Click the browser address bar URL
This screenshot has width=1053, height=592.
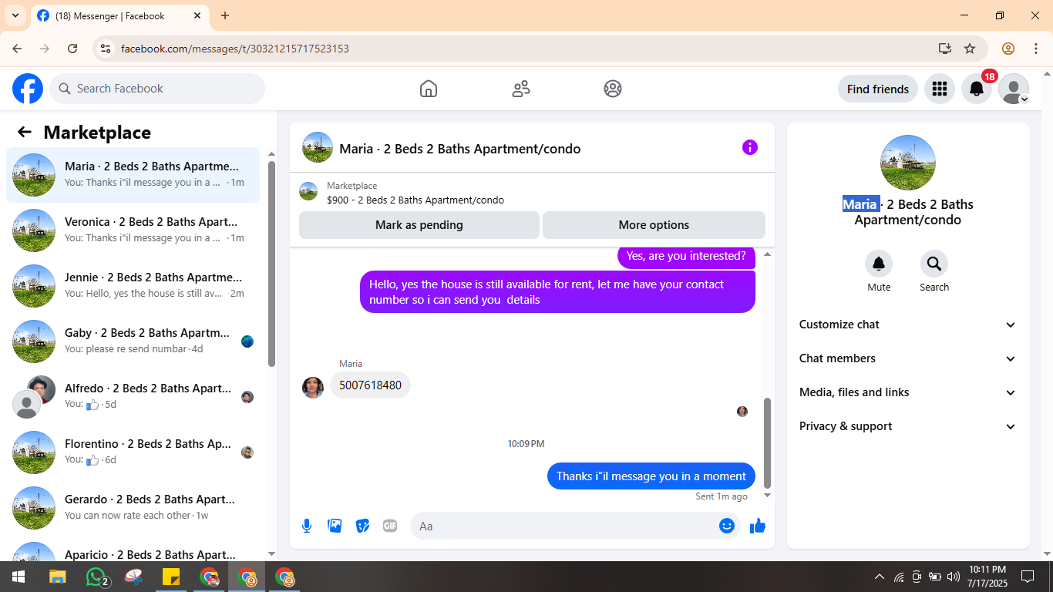235,49
